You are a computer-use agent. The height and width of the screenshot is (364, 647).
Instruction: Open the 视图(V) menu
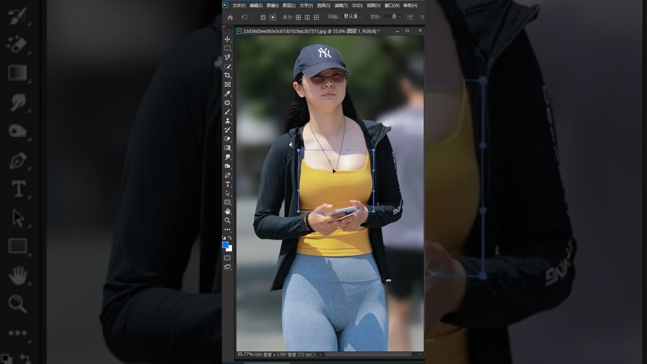tap(374, 6)
